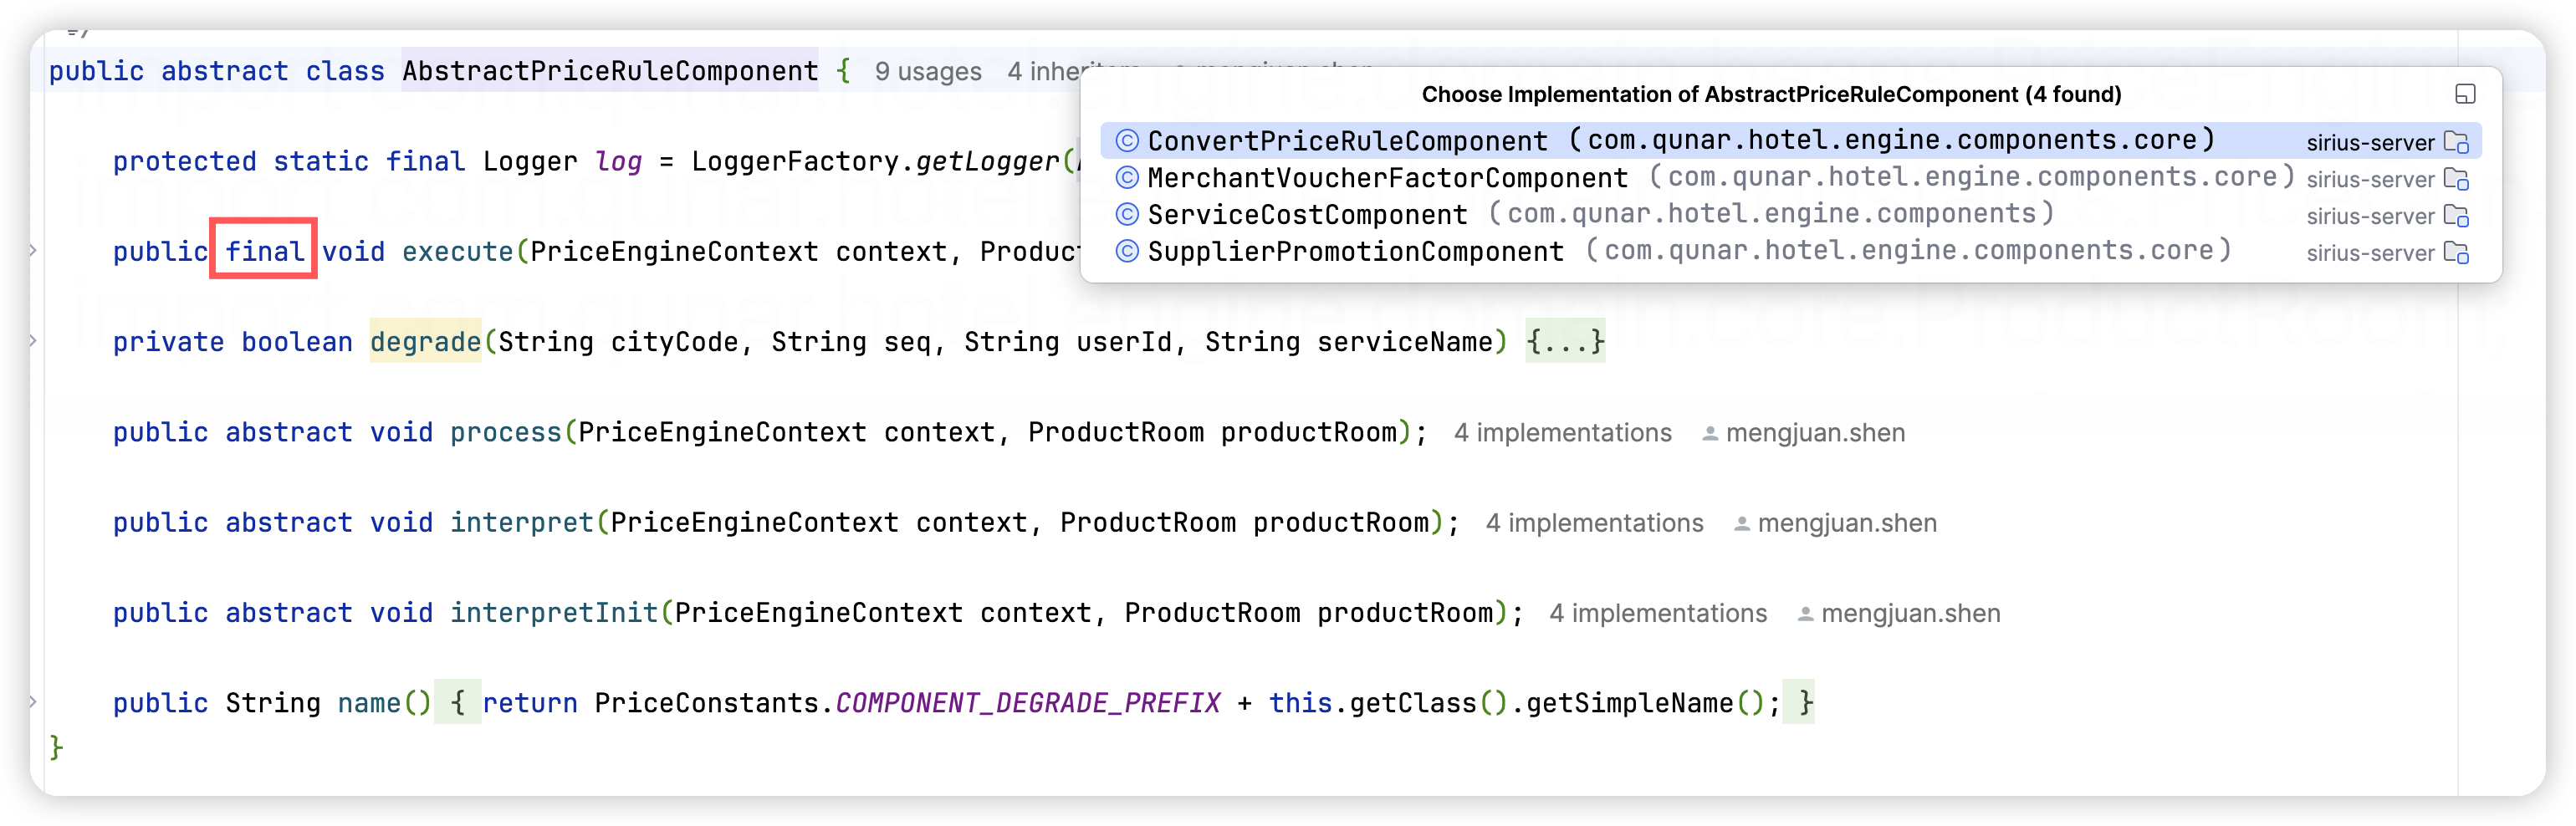Expand the folded degrade method body
The image size is (2576, 826).
pos(1564,342)
